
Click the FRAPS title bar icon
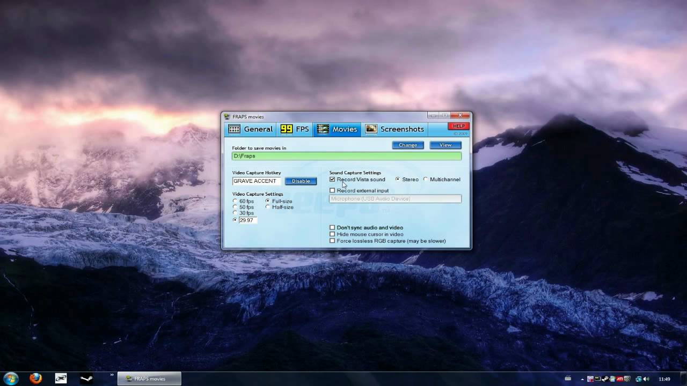(x=228, y=117)
